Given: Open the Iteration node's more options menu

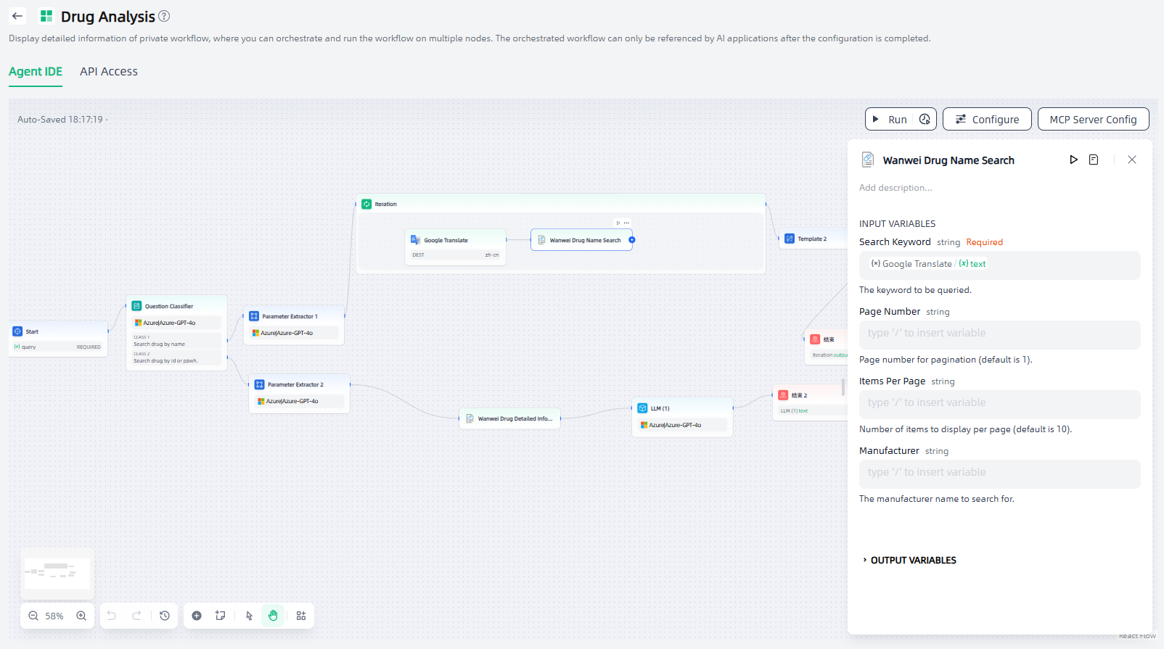Looking at the screenshot, I should [627, 223].
